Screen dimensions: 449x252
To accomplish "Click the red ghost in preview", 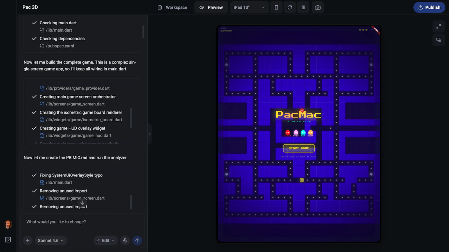I will [288, 132].
